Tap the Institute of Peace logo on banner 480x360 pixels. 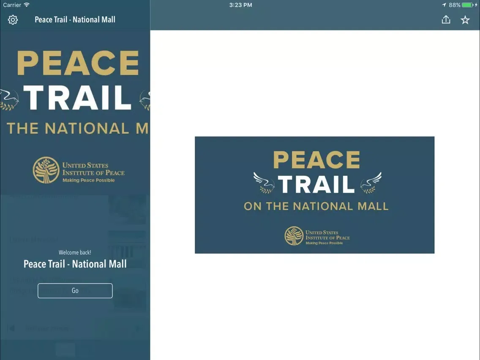tap(317, 236)
